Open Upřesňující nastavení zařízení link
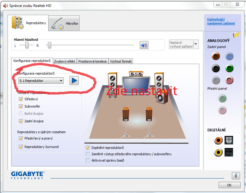This screenshot has height=193, width=246. point(221,21)
